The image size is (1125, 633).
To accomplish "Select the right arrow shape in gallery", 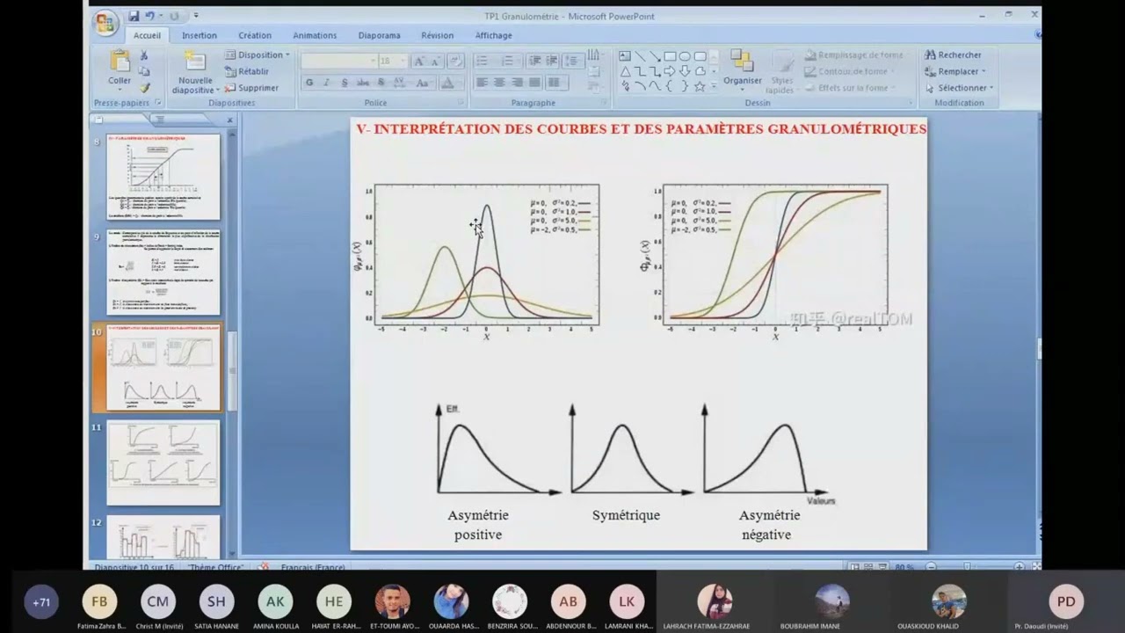I will pos(670,71).
